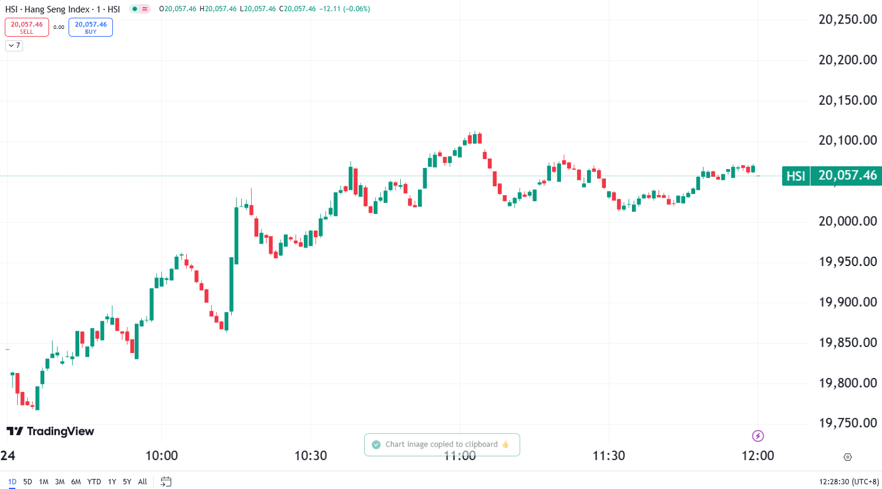Expand the collapsed indicators legend showing 7

pos(14,46)
